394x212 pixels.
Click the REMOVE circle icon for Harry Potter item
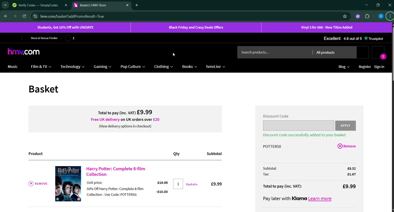click(31, 183)
